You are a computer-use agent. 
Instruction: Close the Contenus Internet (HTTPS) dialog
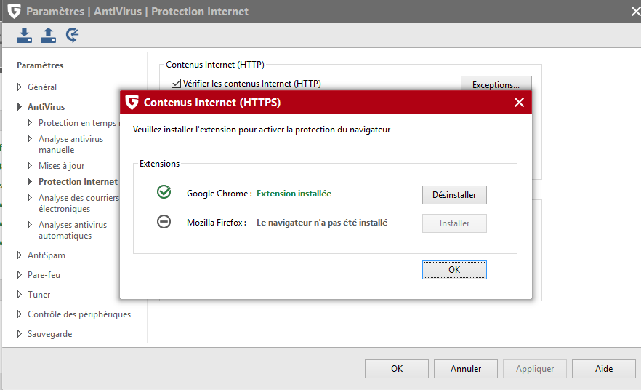pos(519,103)
